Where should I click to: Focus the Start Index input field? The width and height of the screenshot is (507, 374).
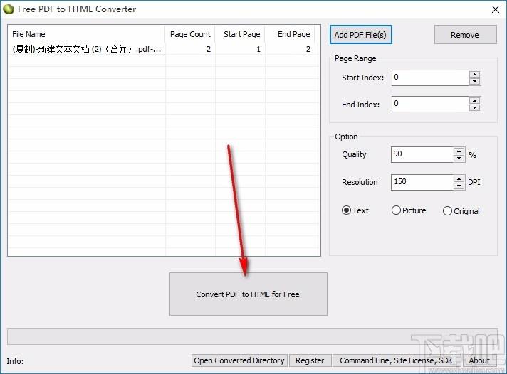(431, 78)
